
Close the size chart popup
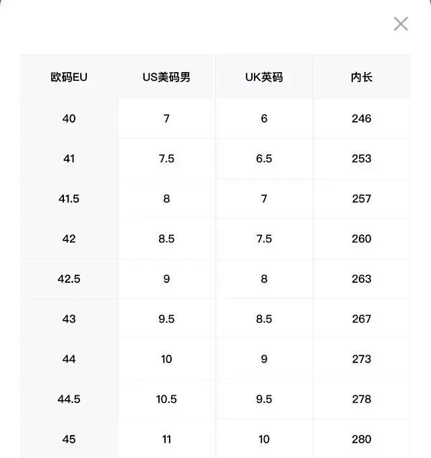[401, 24]
